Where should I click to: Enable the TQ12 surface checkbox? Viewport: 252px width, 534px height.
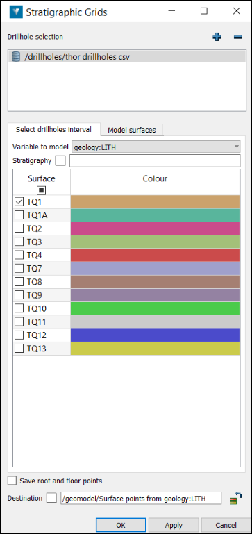point(19,335)
